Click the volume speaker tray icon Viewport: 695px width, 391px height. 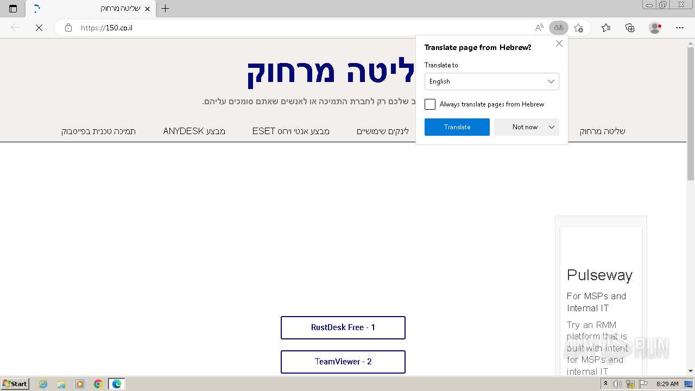click(x=617, y=384)
